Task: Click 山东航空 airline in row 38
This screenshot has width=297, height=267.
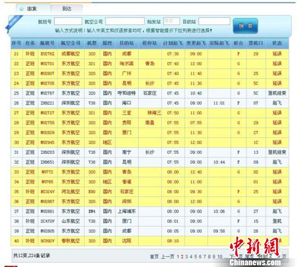Action: tap(70, 221)
